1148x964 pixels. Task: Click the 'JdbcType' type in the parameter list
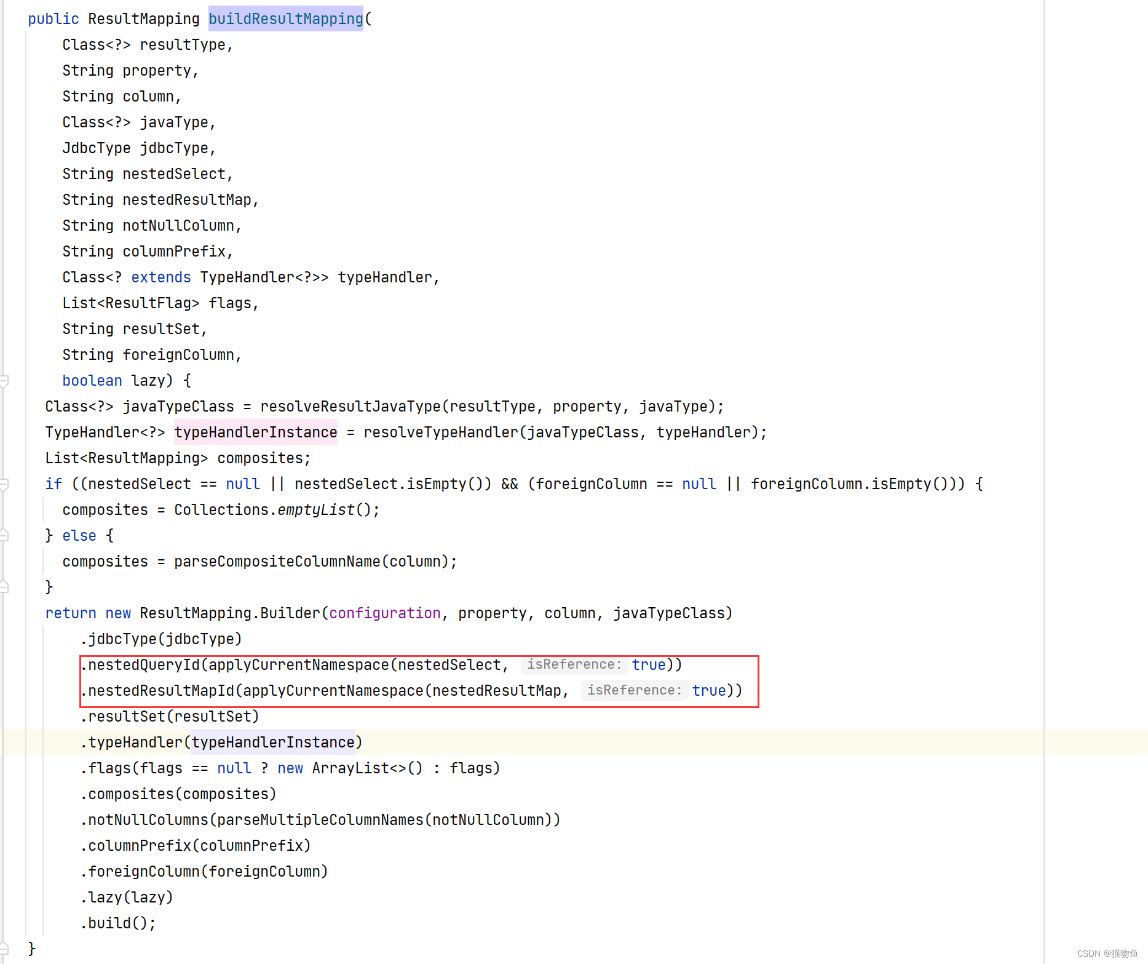(x=97, y=148)
